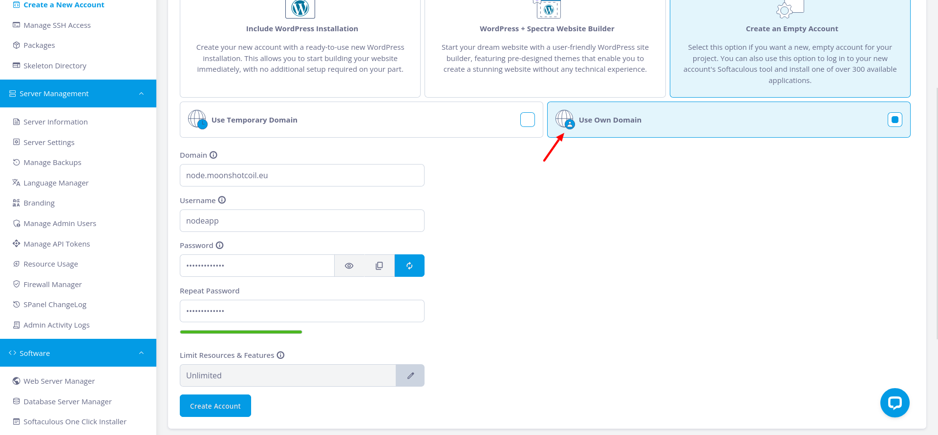Show the password with the eye icon
This screenshot has width=938, height=435.
pos(349,266)
